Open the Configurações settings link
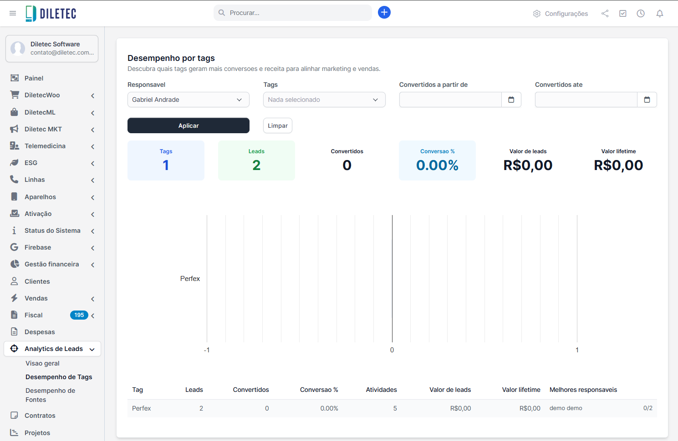The width and height of the screenshot is (678, 441). tap(561, 14)
